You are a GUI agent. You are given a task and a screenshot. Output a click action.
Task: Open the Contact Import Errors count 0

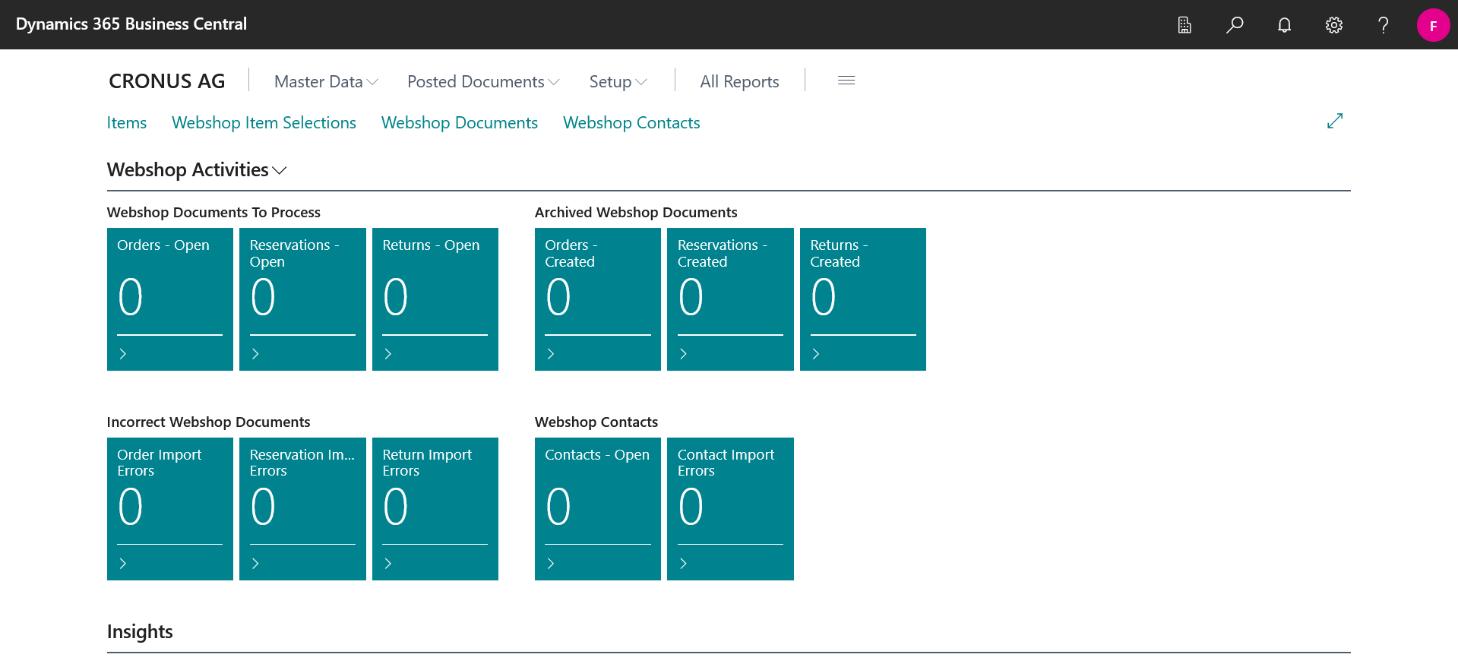tap(691, 507)
